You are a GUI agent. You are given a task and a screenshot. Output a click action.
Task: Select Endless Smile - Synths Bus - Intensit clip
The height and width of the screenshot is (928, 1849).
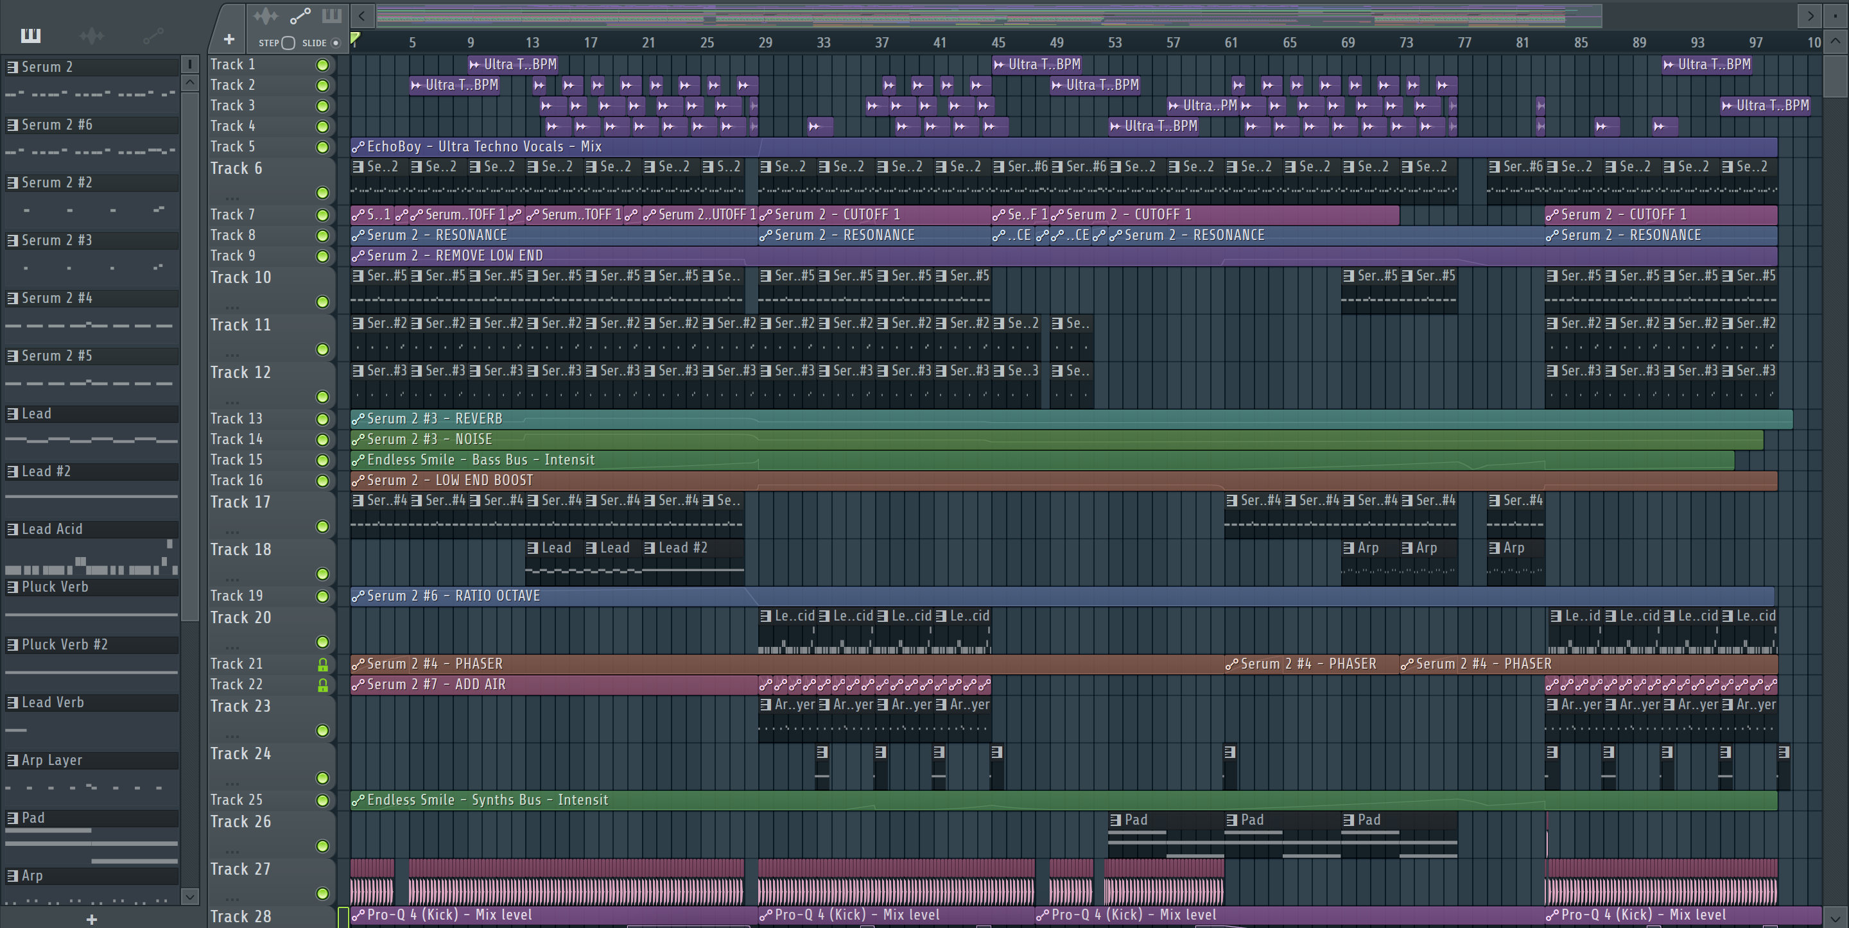[x=1064, y=800]
